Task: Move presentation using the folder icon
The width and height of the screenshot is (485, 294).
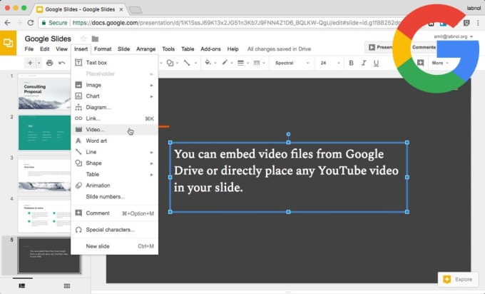Action: coord(96,39)
